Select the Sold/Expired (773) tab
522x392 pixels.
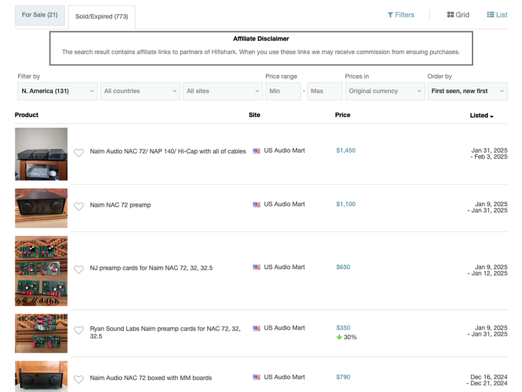point(102,17)
